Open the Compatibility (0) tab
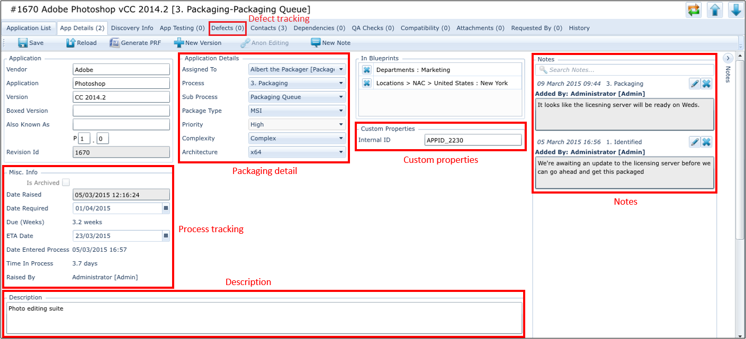This screenshot has height=339, width=746. (425, 28)
